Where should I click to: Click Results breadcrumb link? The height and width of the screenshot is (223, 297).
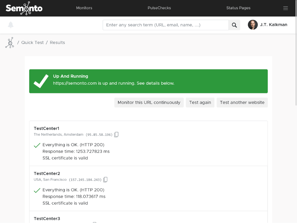click(x=57, y=43)
